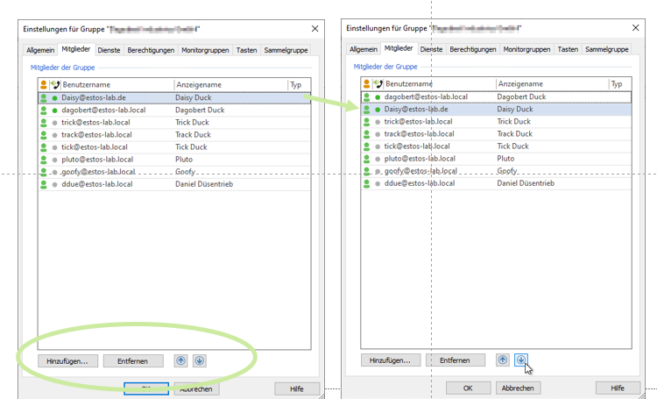The image size is (657, 399).
Task: Click the move-down arrow in the left dialog
Action: [x=199, y=360]
